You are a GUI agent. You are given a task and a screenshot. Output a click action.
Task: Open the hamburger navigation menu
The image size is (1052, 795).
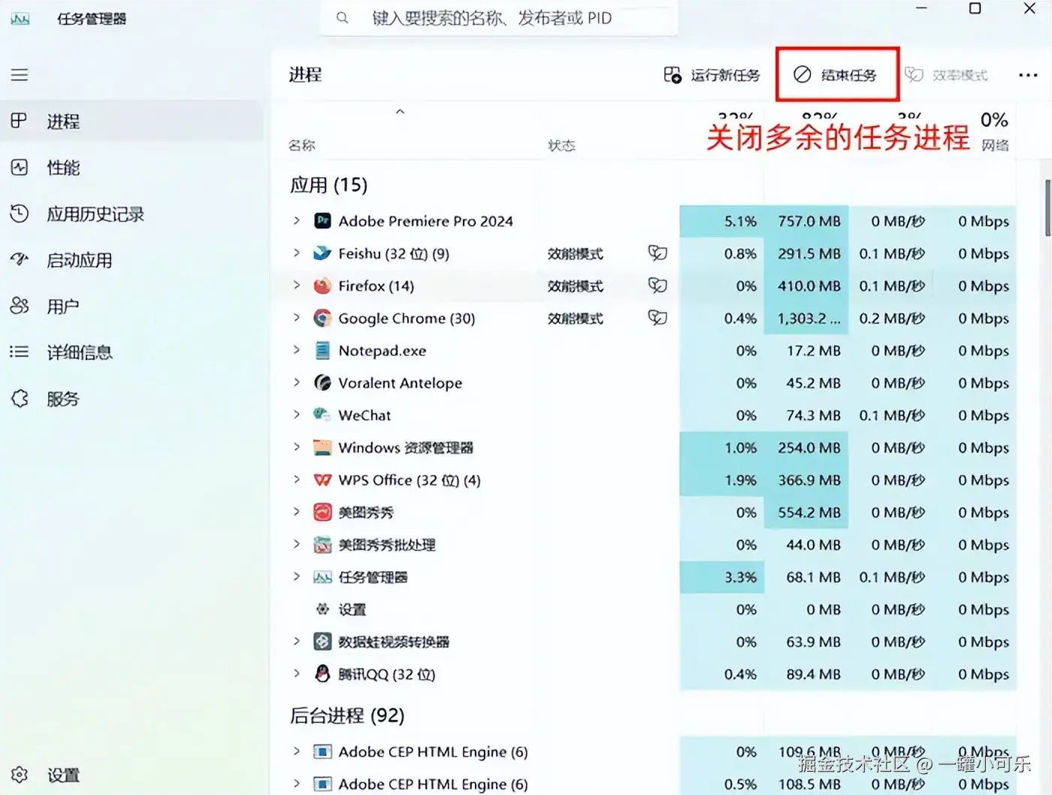20,74
